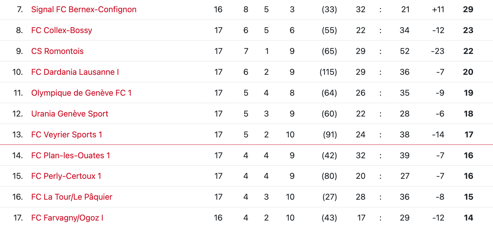Click FC Farvagny/Ogoz I's 14 points total
Screen dimensions: 493x226
[x=468, y=218]
